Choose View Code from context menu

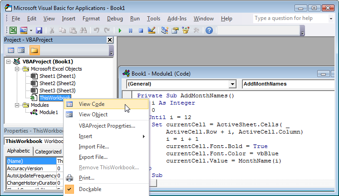(106, 104)
